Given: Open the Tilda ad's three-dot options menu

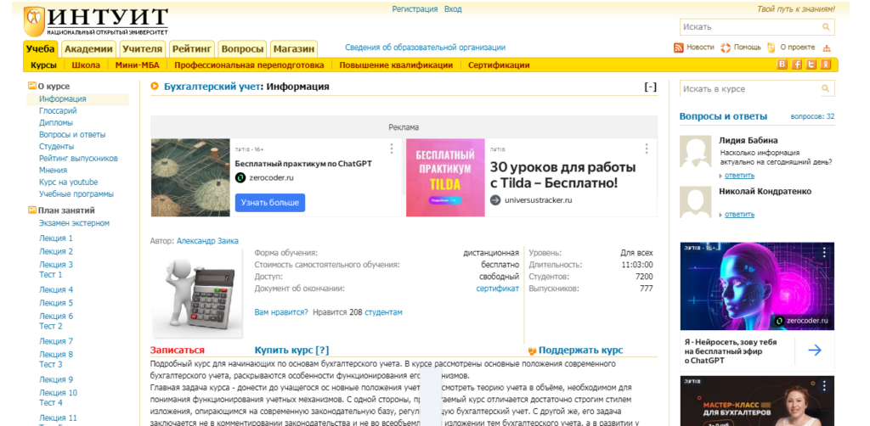Looking at the screenshot, I should point(647,149).
